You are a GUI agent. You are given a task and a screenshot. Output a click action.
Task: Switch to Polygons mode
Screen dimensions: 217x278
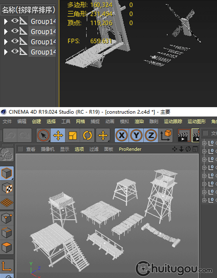pyautogui.click(x=7, y=248)
